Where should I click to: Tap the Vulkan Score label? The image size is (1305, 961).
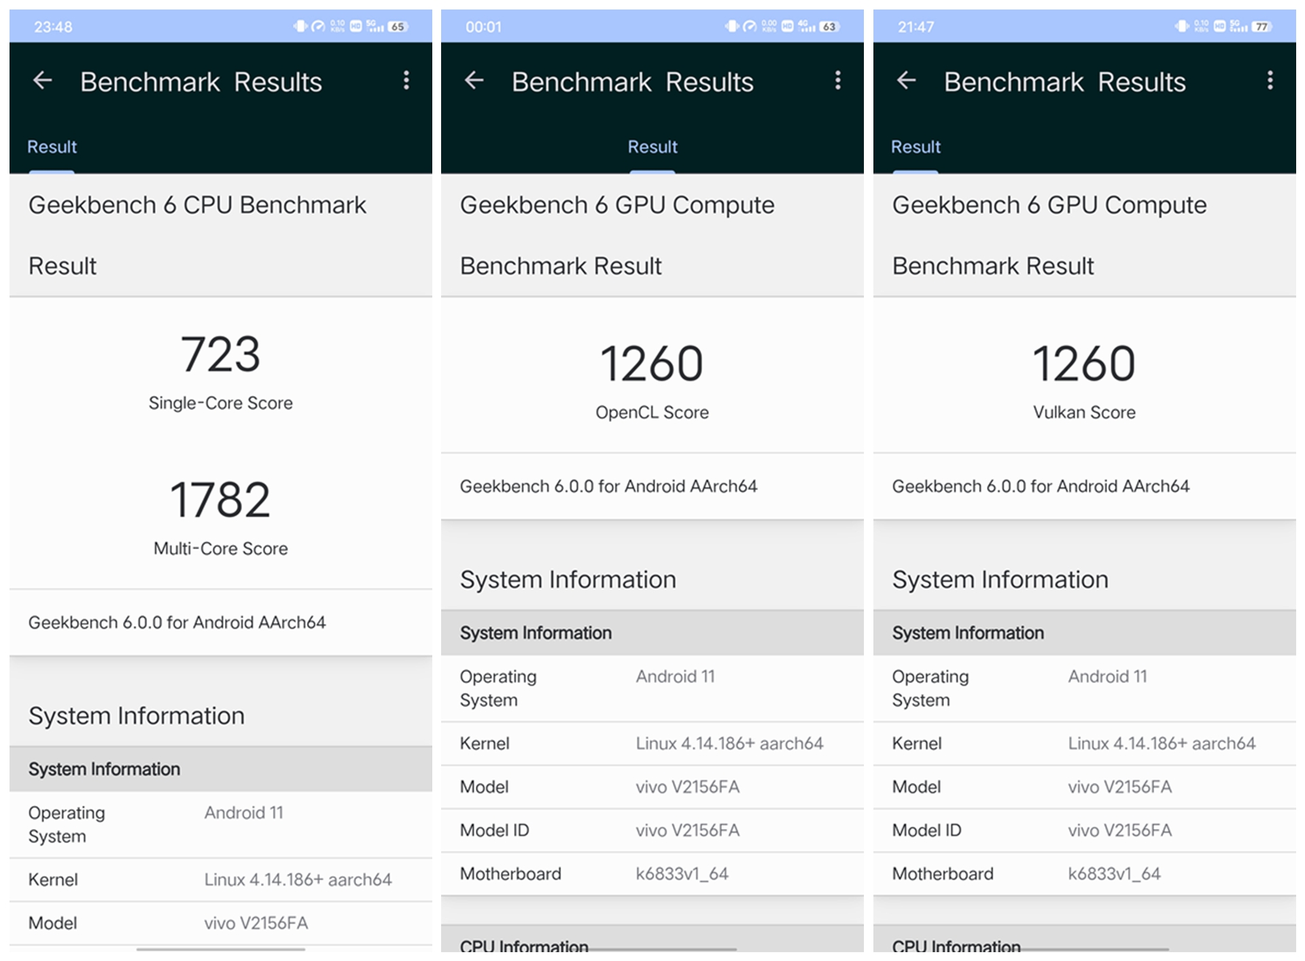1084,413
